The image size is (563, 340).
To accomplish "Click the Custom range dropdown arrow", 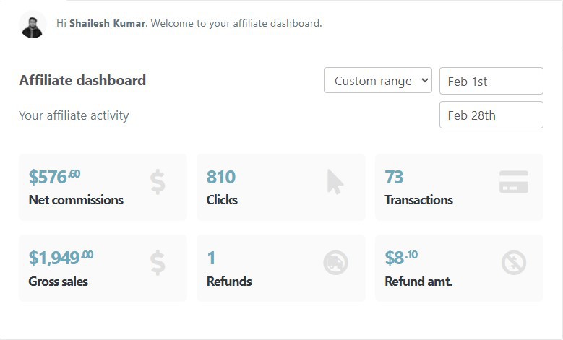I will [x=424, y=80].
